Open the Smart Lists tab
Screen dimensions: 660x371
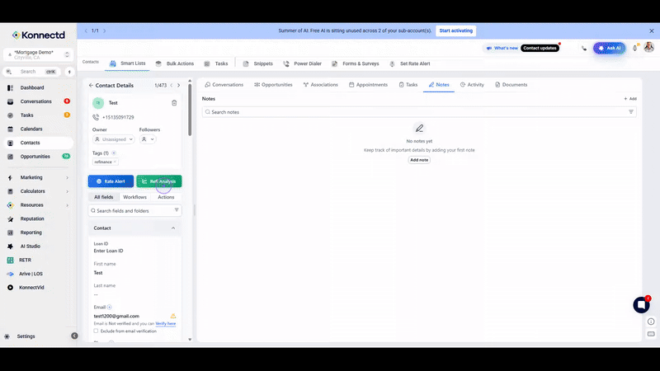128,63
